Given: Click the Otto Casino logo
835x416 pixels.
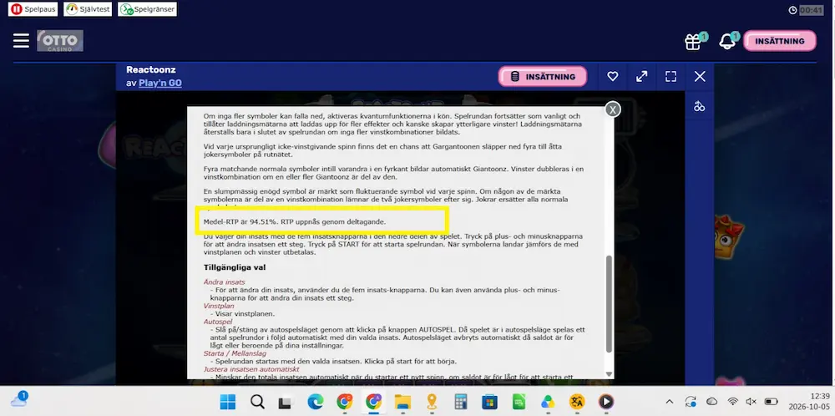Looking at the screenshot, I should tap(60, 41).
